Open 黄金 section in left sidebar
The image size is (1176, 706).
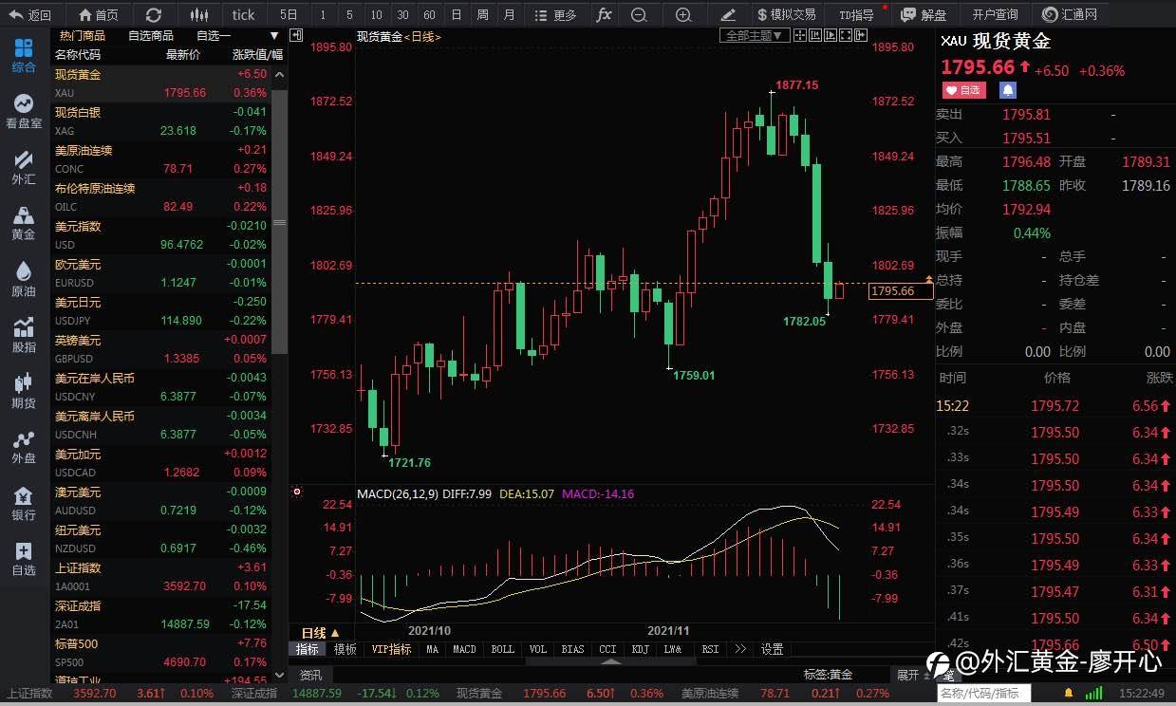(x=24, y=224)
